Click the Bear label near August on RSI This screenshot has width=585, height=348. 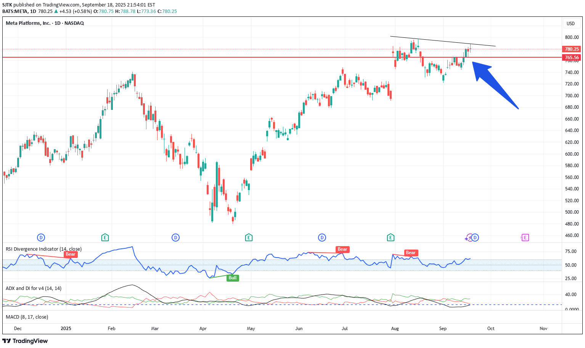click(411, 253)
